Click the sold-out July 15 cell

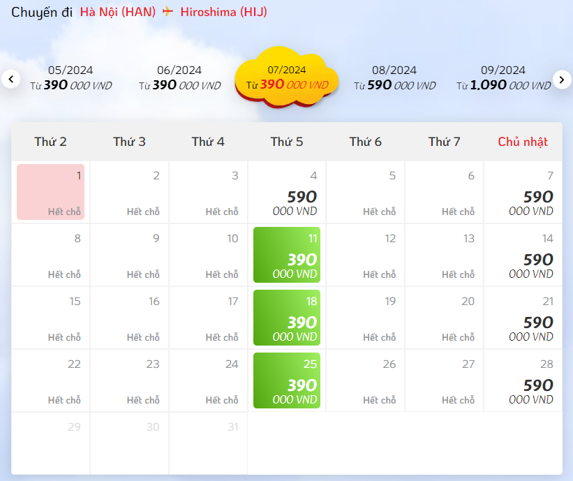(50, 318)
